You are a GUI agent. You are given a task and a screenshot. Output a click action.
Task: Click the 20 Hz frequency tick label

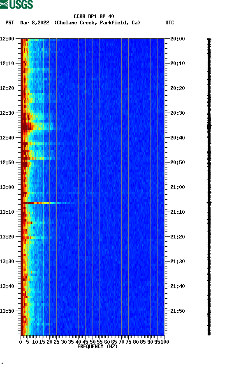[x=49, y=342]
